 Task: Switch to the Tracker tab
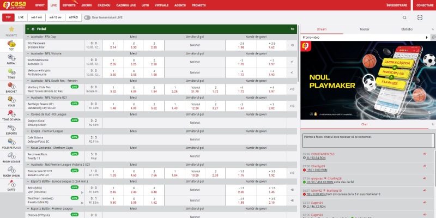tap(364, 29)
